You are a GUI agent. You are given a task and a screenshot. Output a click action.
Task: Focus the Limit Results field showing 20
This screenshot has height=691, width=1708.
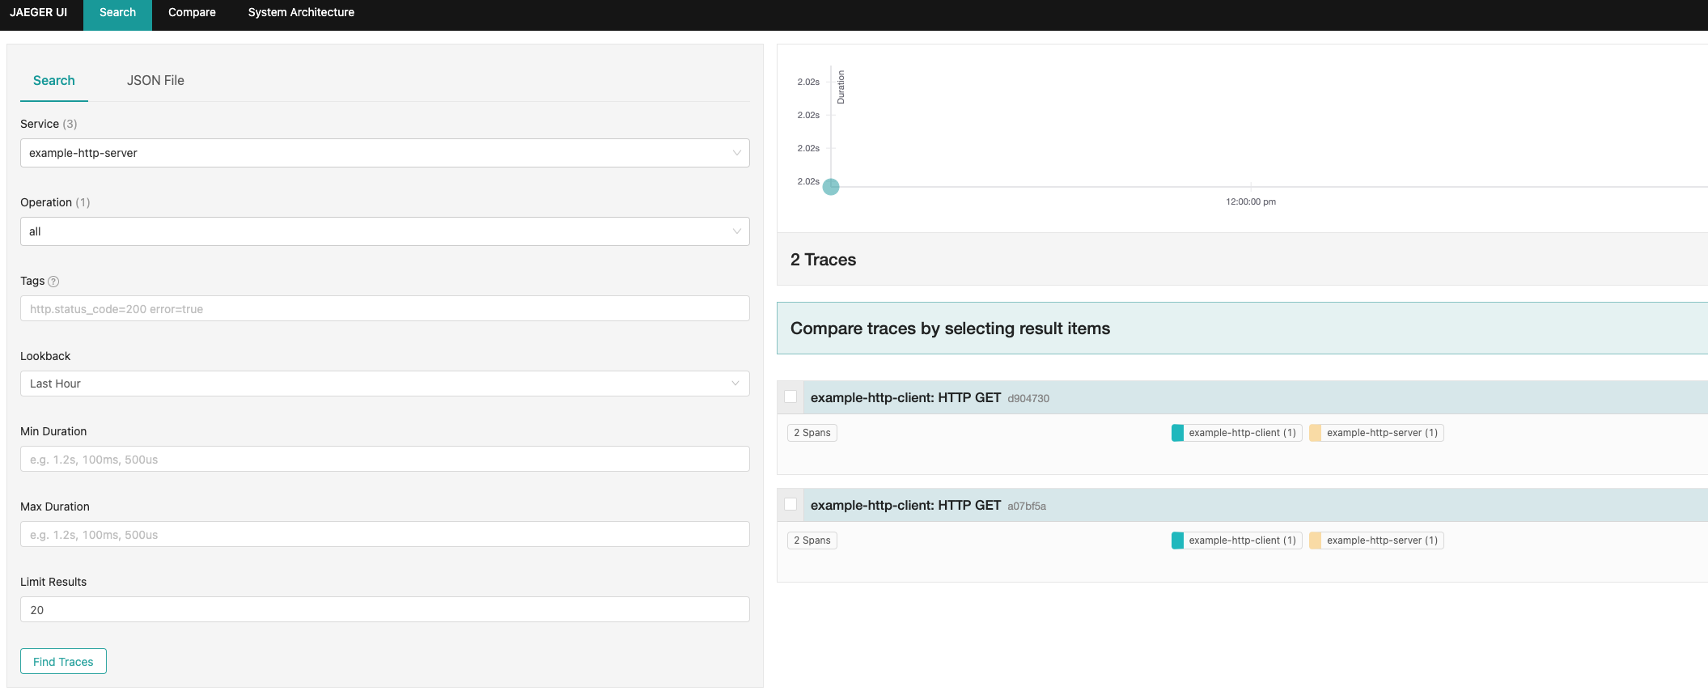(x=385, y=609)
